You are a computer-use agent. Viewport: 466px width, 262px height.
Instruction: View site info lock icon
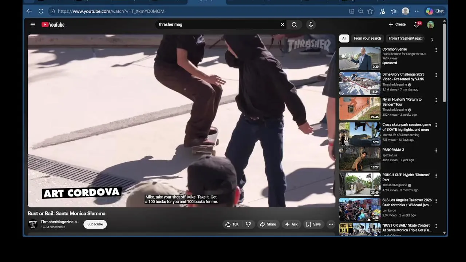(x=53, y=11)
